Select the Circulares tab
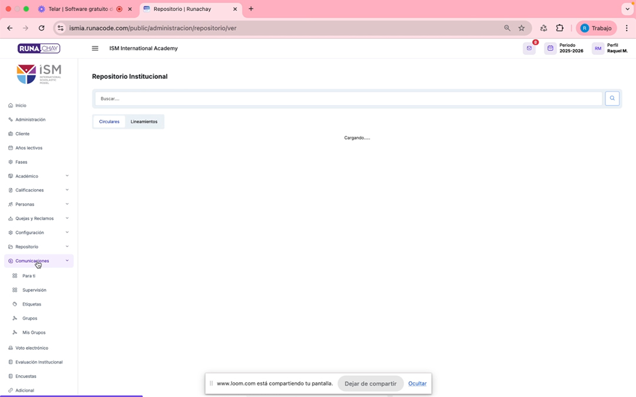Screen dimensions: 636x397 109,122
